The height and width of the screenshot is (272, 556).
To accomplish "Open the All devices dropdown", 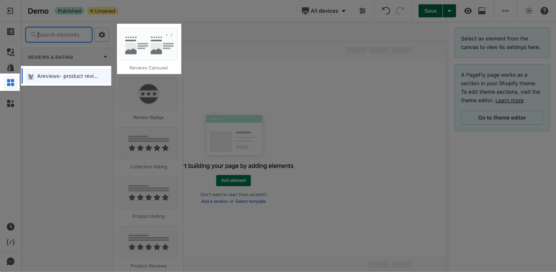I will click(324, 11).
